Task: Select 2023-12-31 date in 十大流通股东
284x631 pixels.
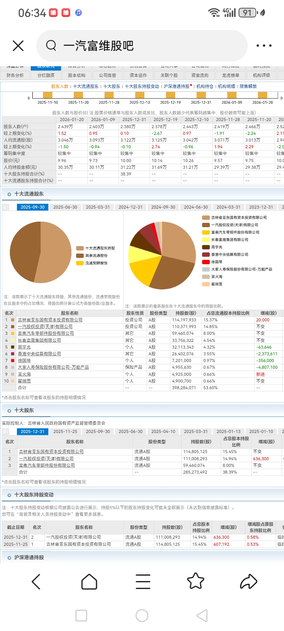Action: [261, 207]
